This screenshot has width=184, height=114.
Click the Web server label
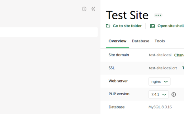coord(118,81)
